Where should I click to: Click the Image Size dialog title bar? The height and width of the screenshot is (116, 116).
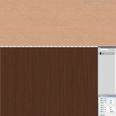tap(107, 96)
